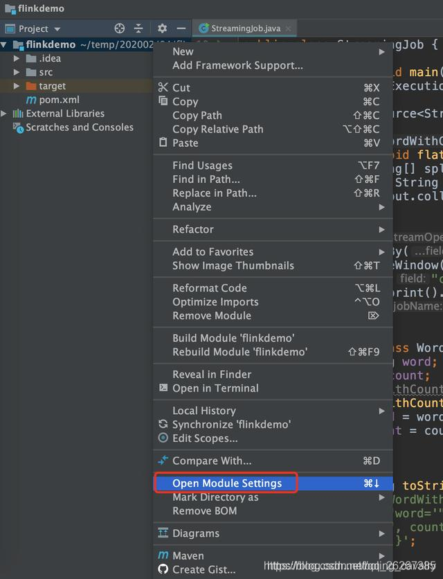Viewport: 443px width, 579px height.
Task: Select Build Module 'flinkdemo'
Action: (x=273, y=338)
